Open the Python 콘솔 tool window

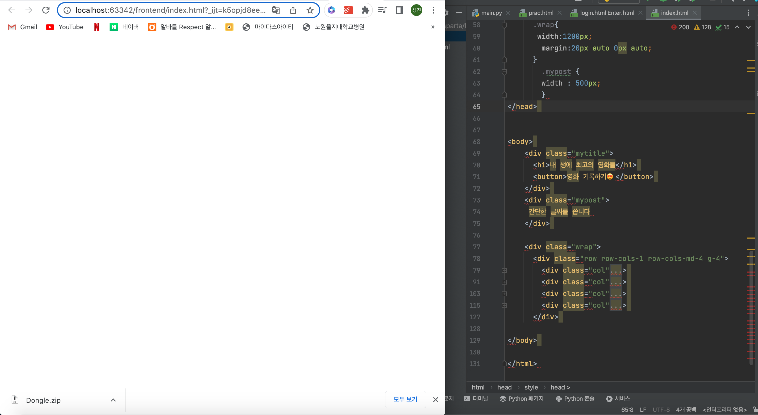pos(575,399)
